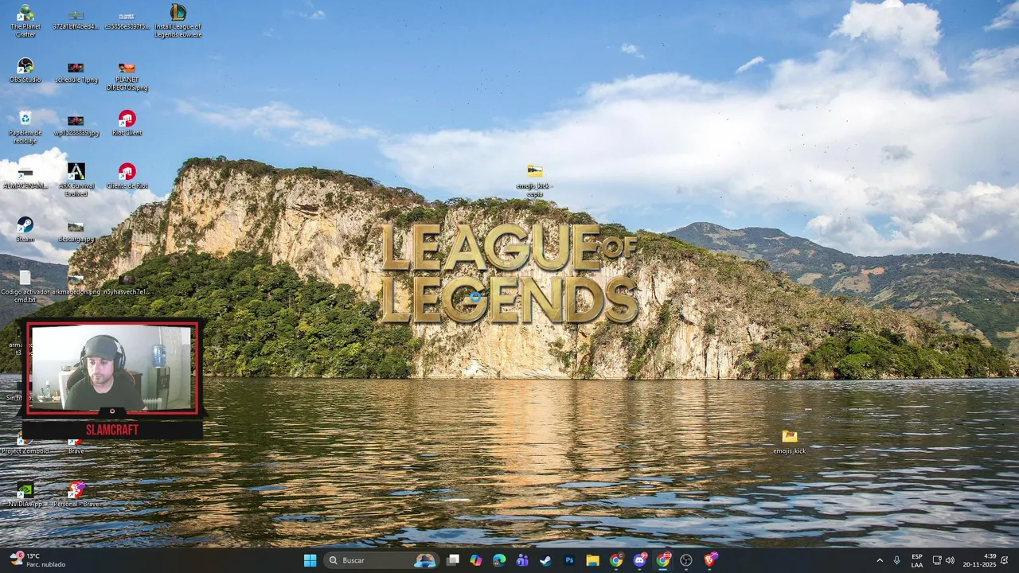The image size is (1019, 573).
Task: Open the ARK Survival Evolved shortcut
Action: (x=76, y=180)
